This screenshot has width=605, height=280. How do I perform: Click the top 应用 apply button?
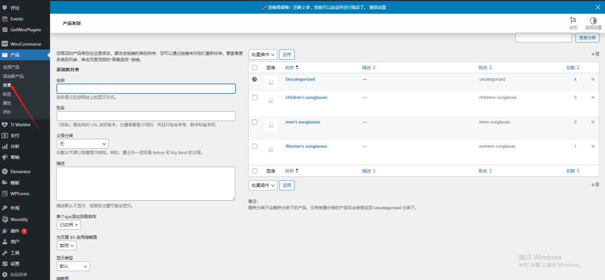(287, 55)
